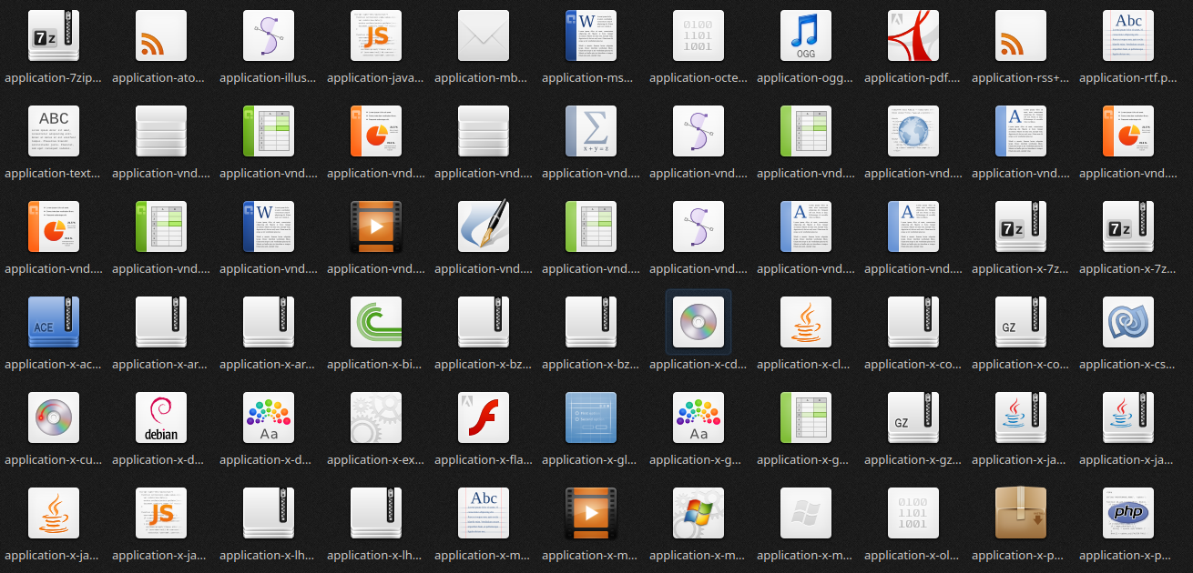Select the fountain pen nib icon
The image size is (1193, 573).
[484, 226]
